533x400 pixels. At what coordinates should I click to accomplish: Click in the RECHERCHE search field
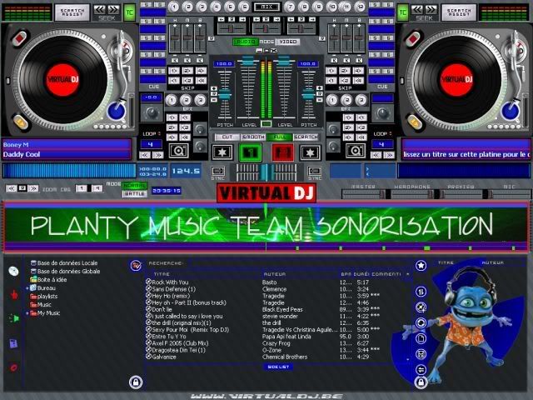299,263
